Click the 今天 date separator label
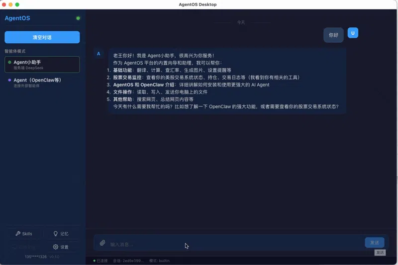Viewport: 398px width, 265px height. 241,22
